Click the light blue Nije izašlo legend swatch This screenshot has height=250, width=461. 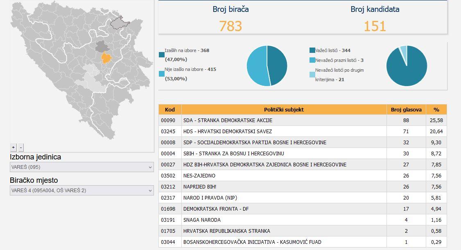click(x=161, y=74)
